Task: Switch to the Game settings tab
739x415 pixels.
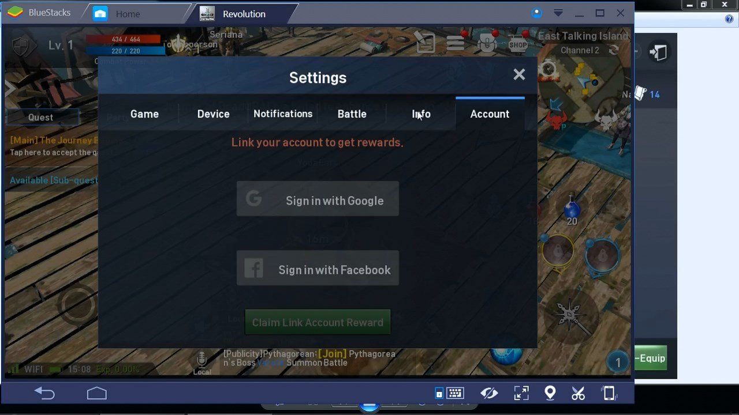Action: tap(144, 114)
